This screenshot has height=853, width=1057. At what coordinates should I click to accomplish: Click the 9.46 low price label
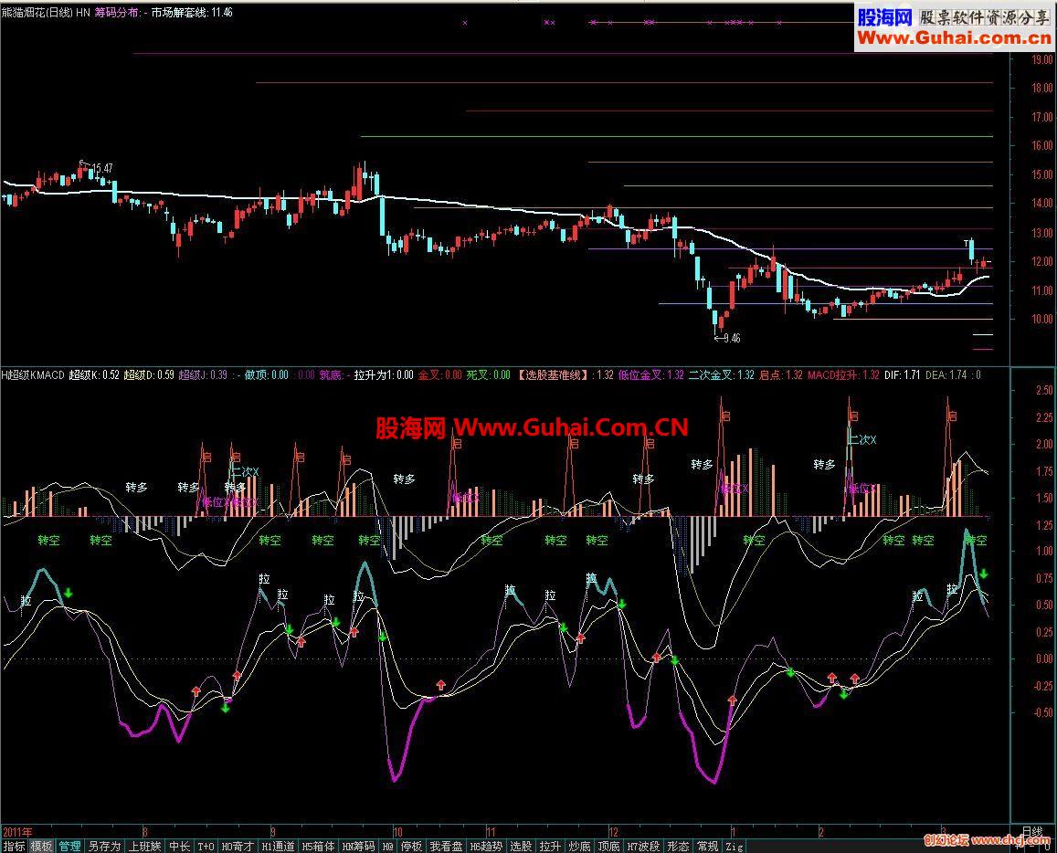pos(732,338)
